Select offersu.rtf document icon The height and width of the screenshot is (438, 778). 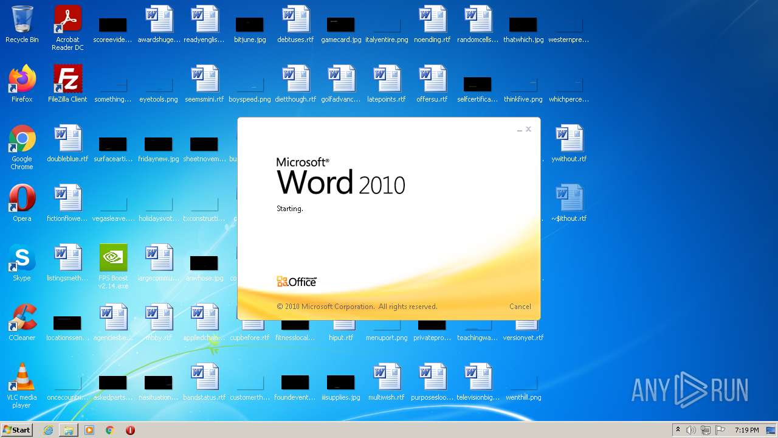click(432, 79)
